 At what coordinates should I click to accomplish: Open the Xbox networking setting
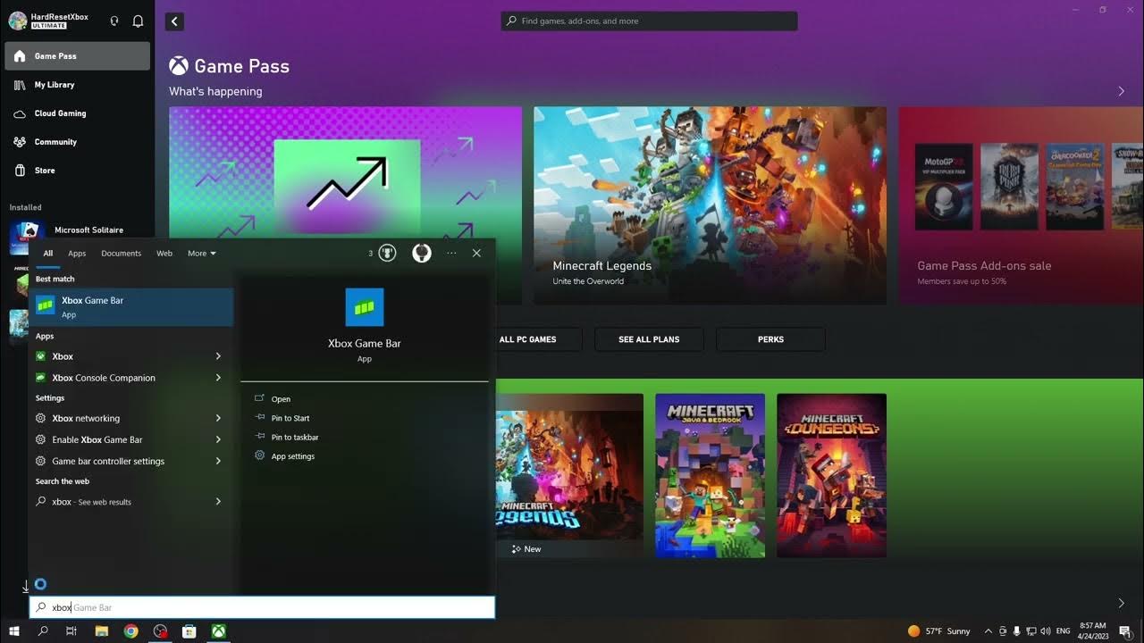(x=117, y=418)
